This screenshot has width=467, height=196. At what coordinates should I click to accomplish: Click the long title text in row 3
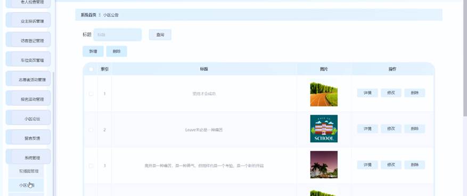(x=204, y=166)
